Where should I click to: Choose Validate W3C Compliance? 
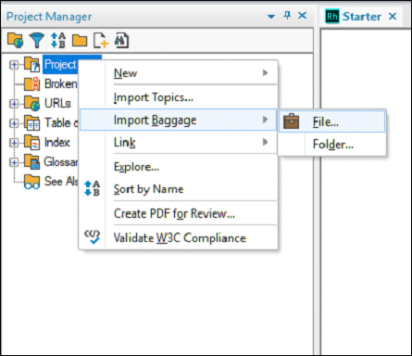tap(179, 238)
